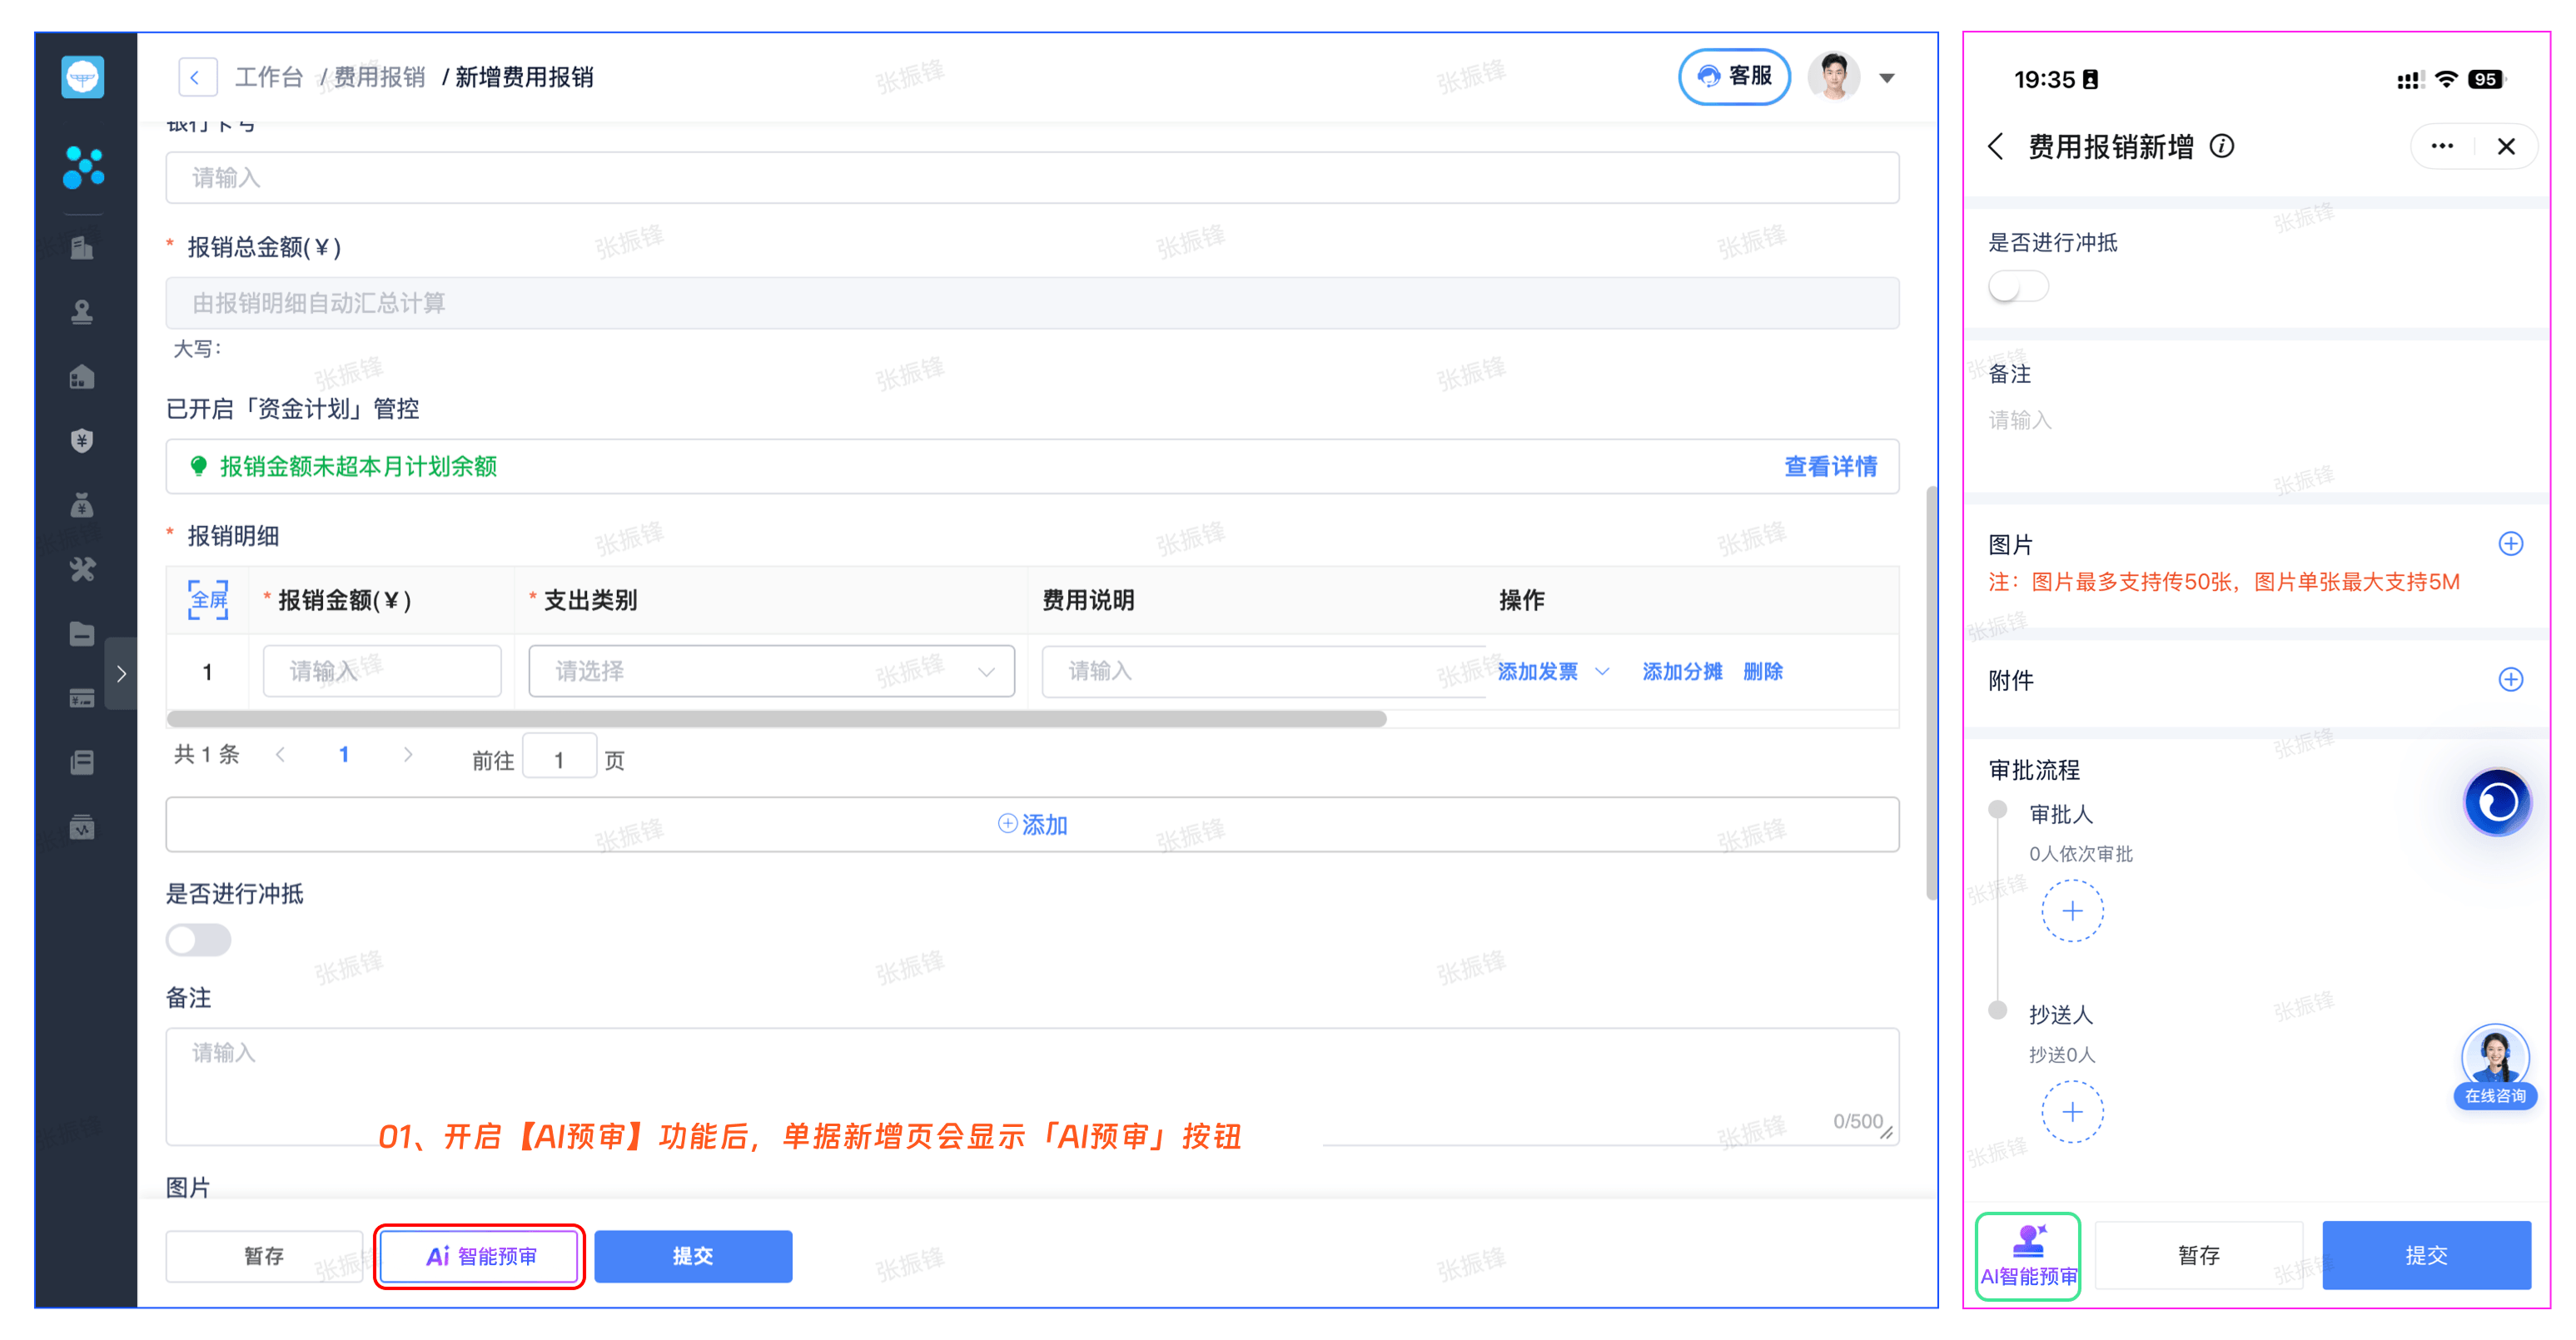
Task: Click the wrench tools sidebar icon
Action: click(x=82, y=570)
